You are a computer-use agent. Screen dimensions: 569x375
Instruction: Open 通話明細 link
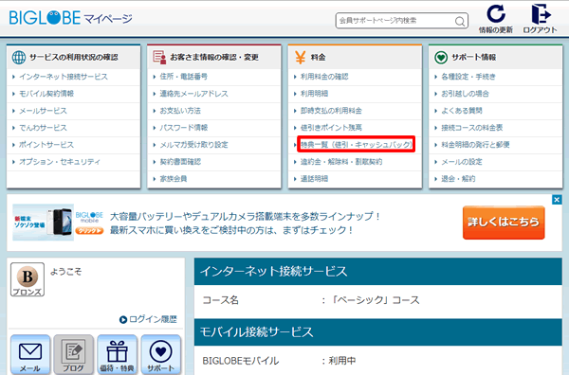[314, 179]
